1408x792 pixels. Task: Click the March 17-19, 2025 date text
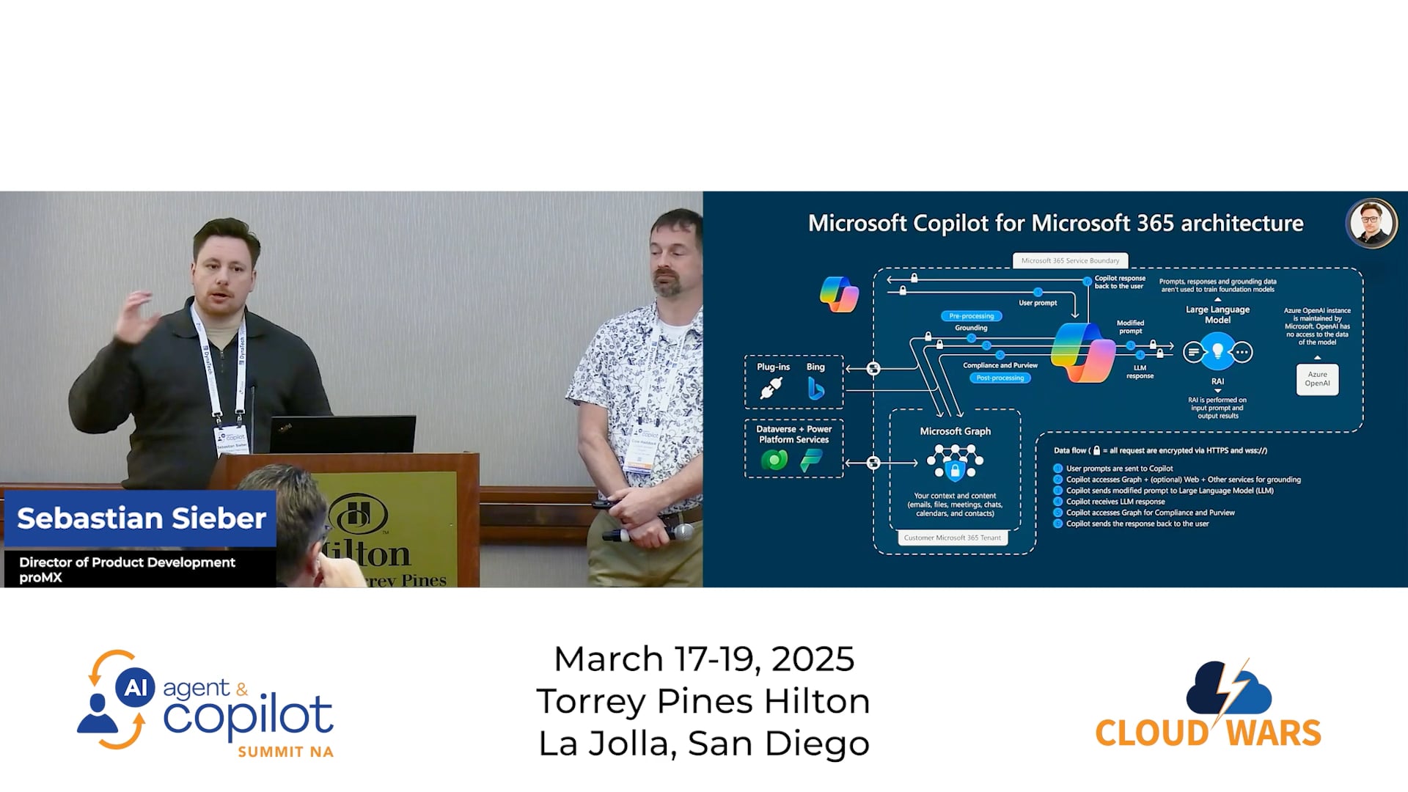click(704, 659)
